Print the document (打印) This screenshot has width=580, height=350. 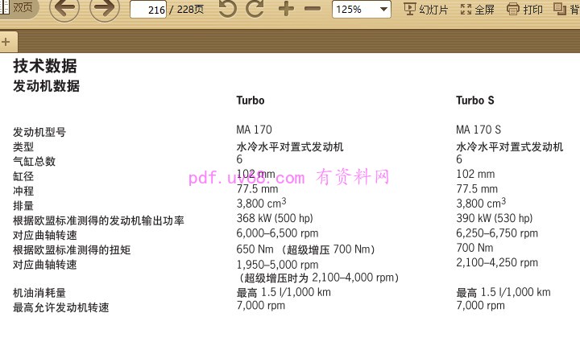coord(524,10)
